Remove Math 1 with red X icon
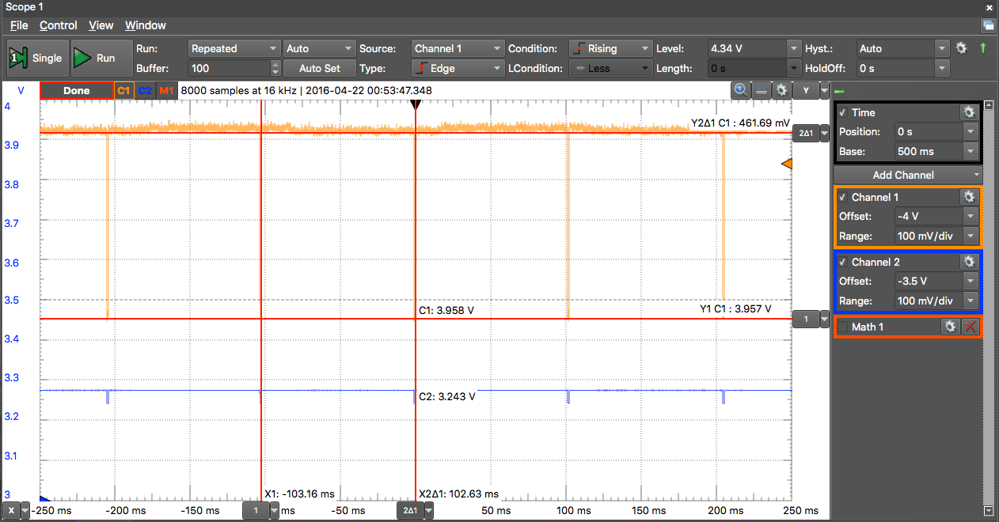 [x=971, y=327]
